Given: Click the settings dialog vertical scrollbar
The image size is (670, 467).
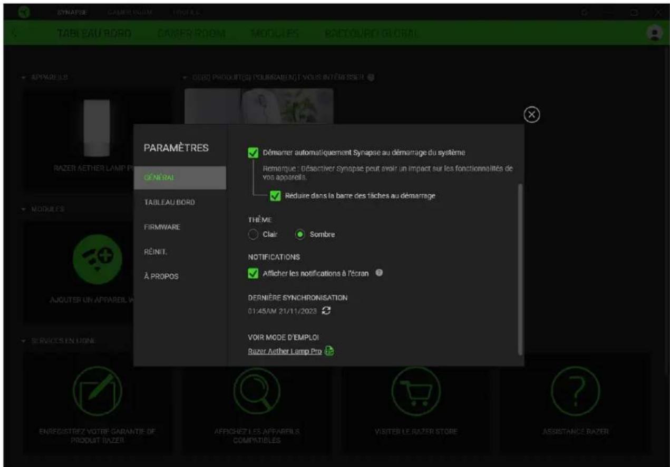Looking at the screenshot, I should pos(520,269).
